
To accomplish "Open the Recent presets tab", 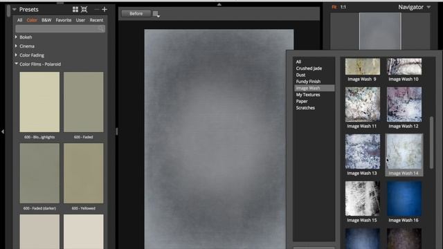I will coord(96,20).
